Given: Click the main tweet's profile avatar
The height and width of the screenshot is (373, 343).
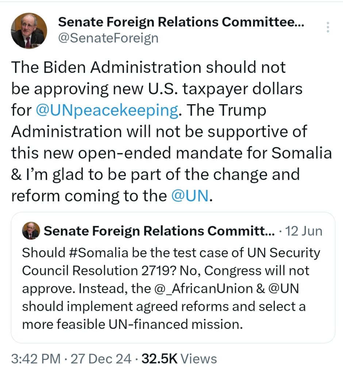Looking at the screenshot, I should (x=29, y=31).
